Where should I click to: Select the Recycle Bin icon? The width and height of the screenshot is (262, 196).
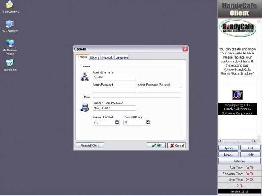coord(10,65)
